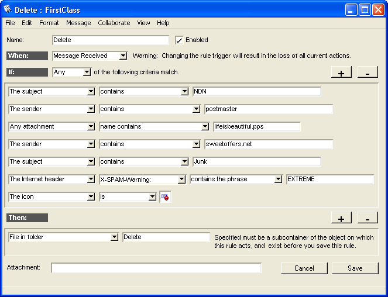
Task: Open the Format menu
Action: [49, 23]
